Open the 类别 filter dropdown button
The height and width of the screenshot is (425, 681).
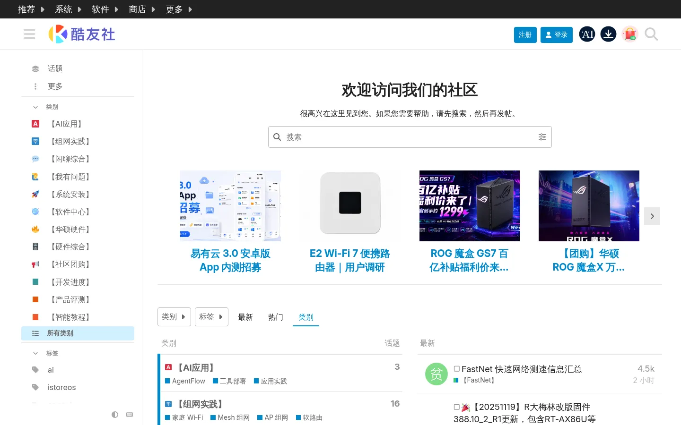[174, 317]
